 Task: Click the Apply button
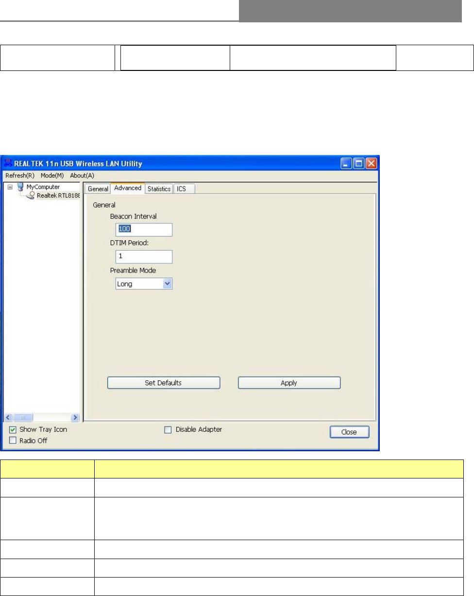click(289, 383)
